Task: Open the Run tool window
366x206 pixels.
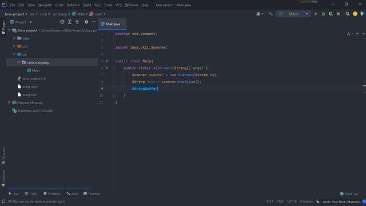Action: point(14,194)
